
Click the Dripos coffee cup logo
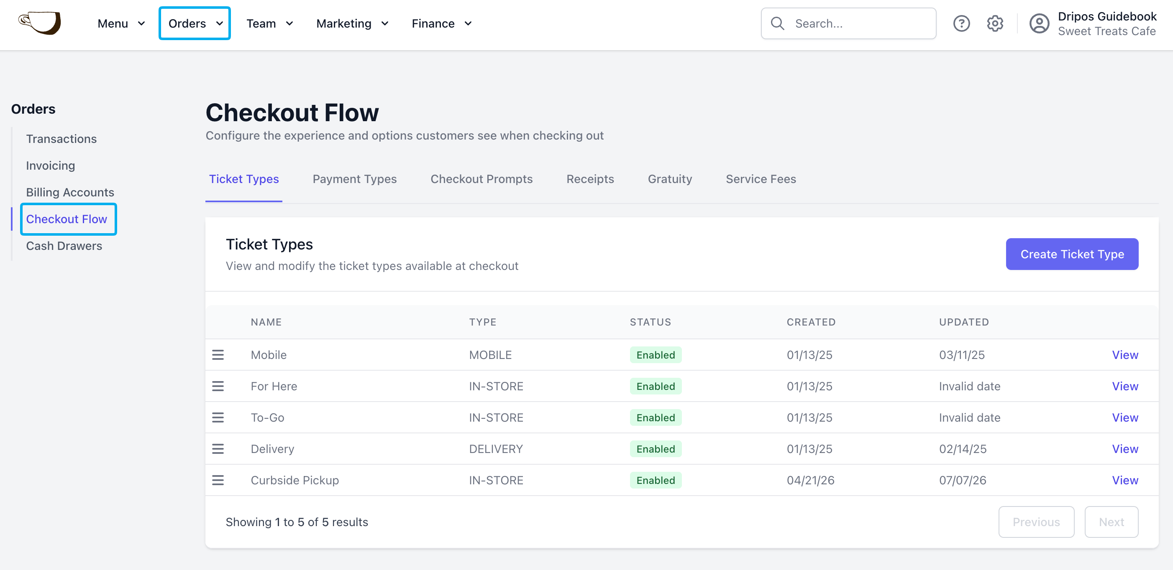(x=40, y=23)
